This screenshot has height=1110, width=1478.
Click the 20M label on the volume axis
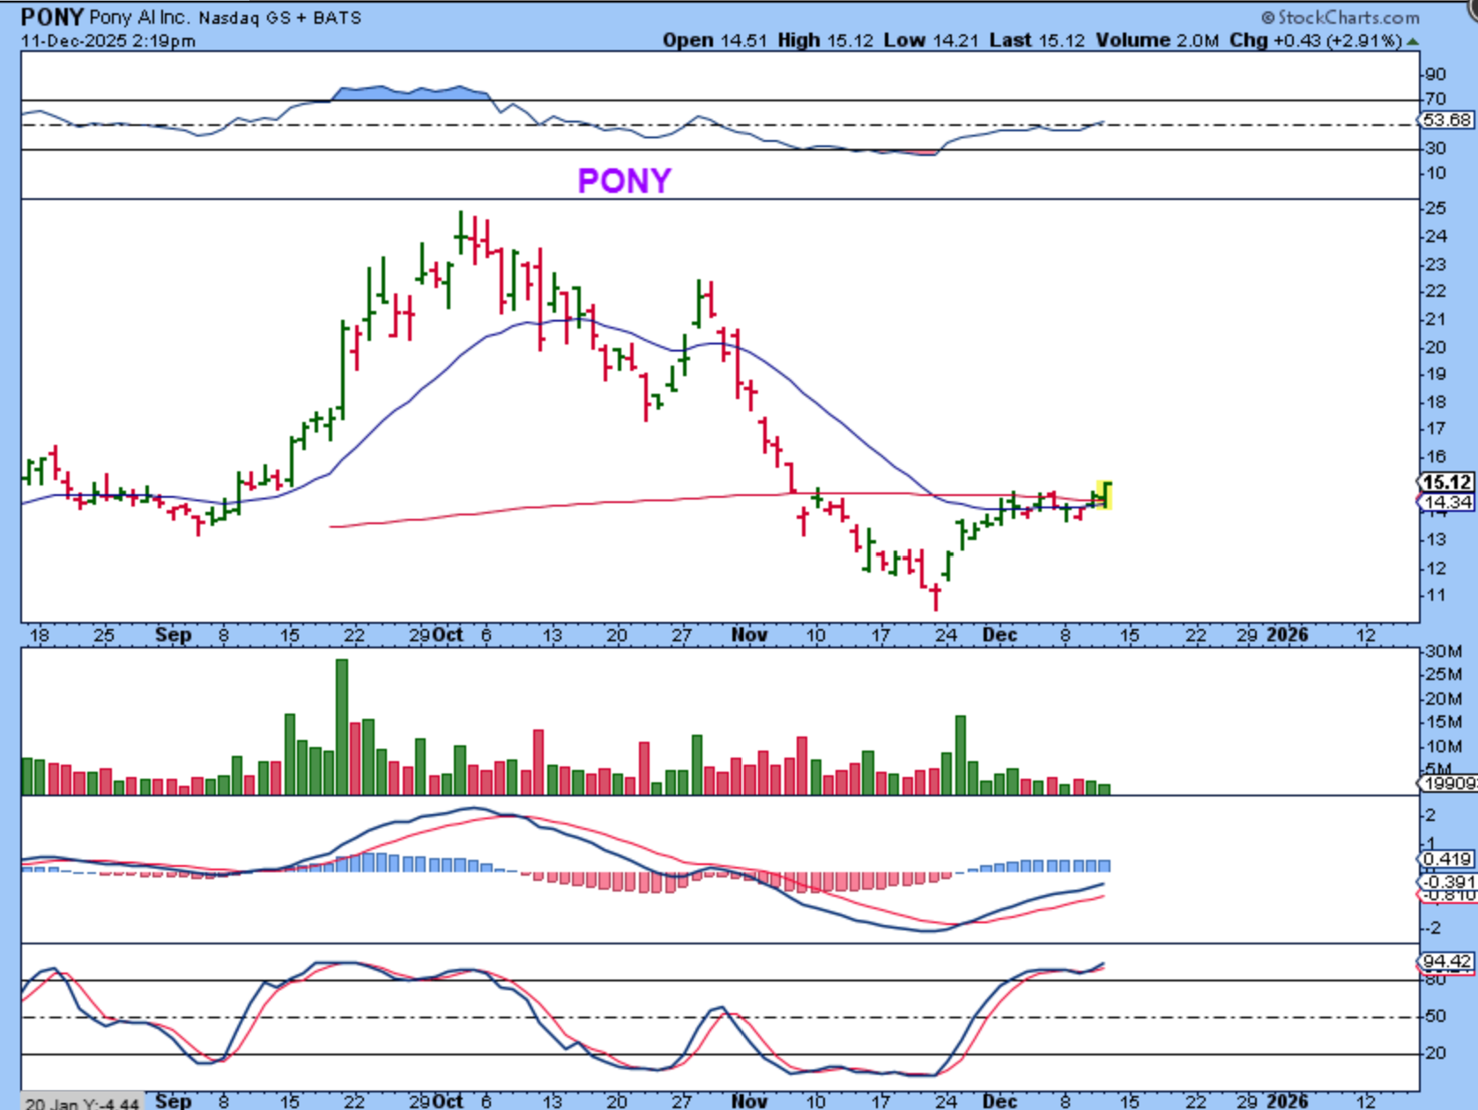tap(1444, 699)
